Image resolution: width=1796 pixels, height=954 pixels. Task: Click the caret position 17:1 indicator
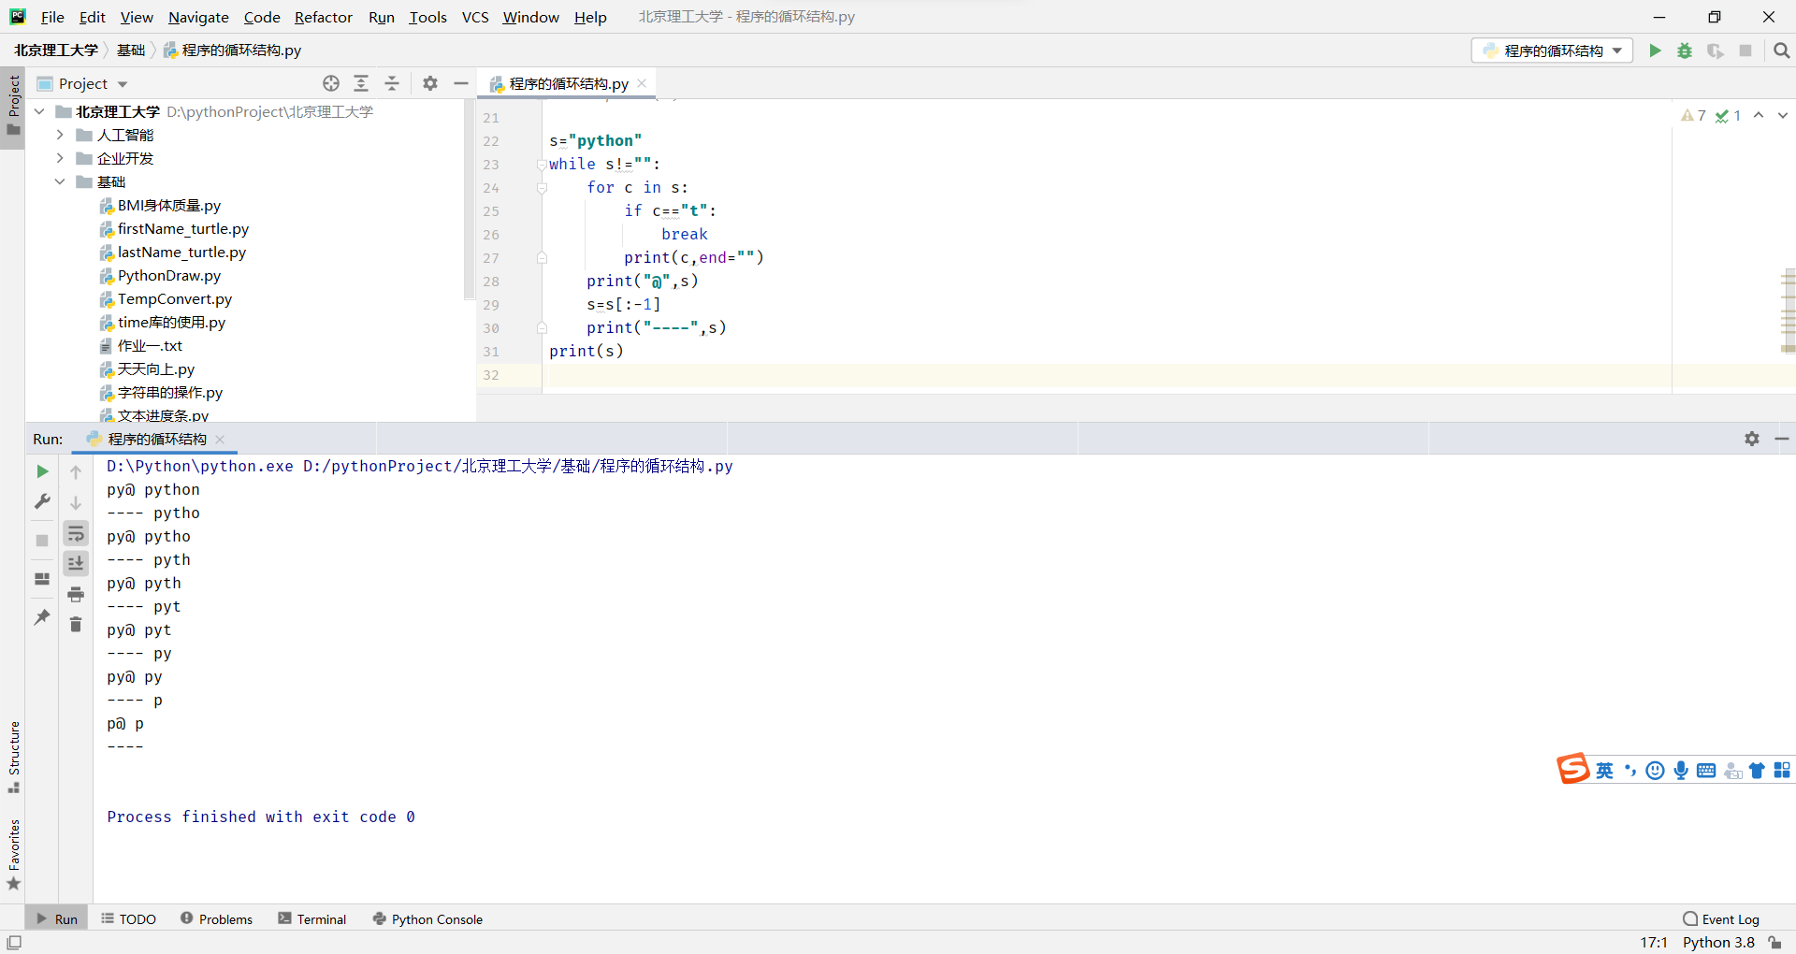click(x=1653, y=942)
